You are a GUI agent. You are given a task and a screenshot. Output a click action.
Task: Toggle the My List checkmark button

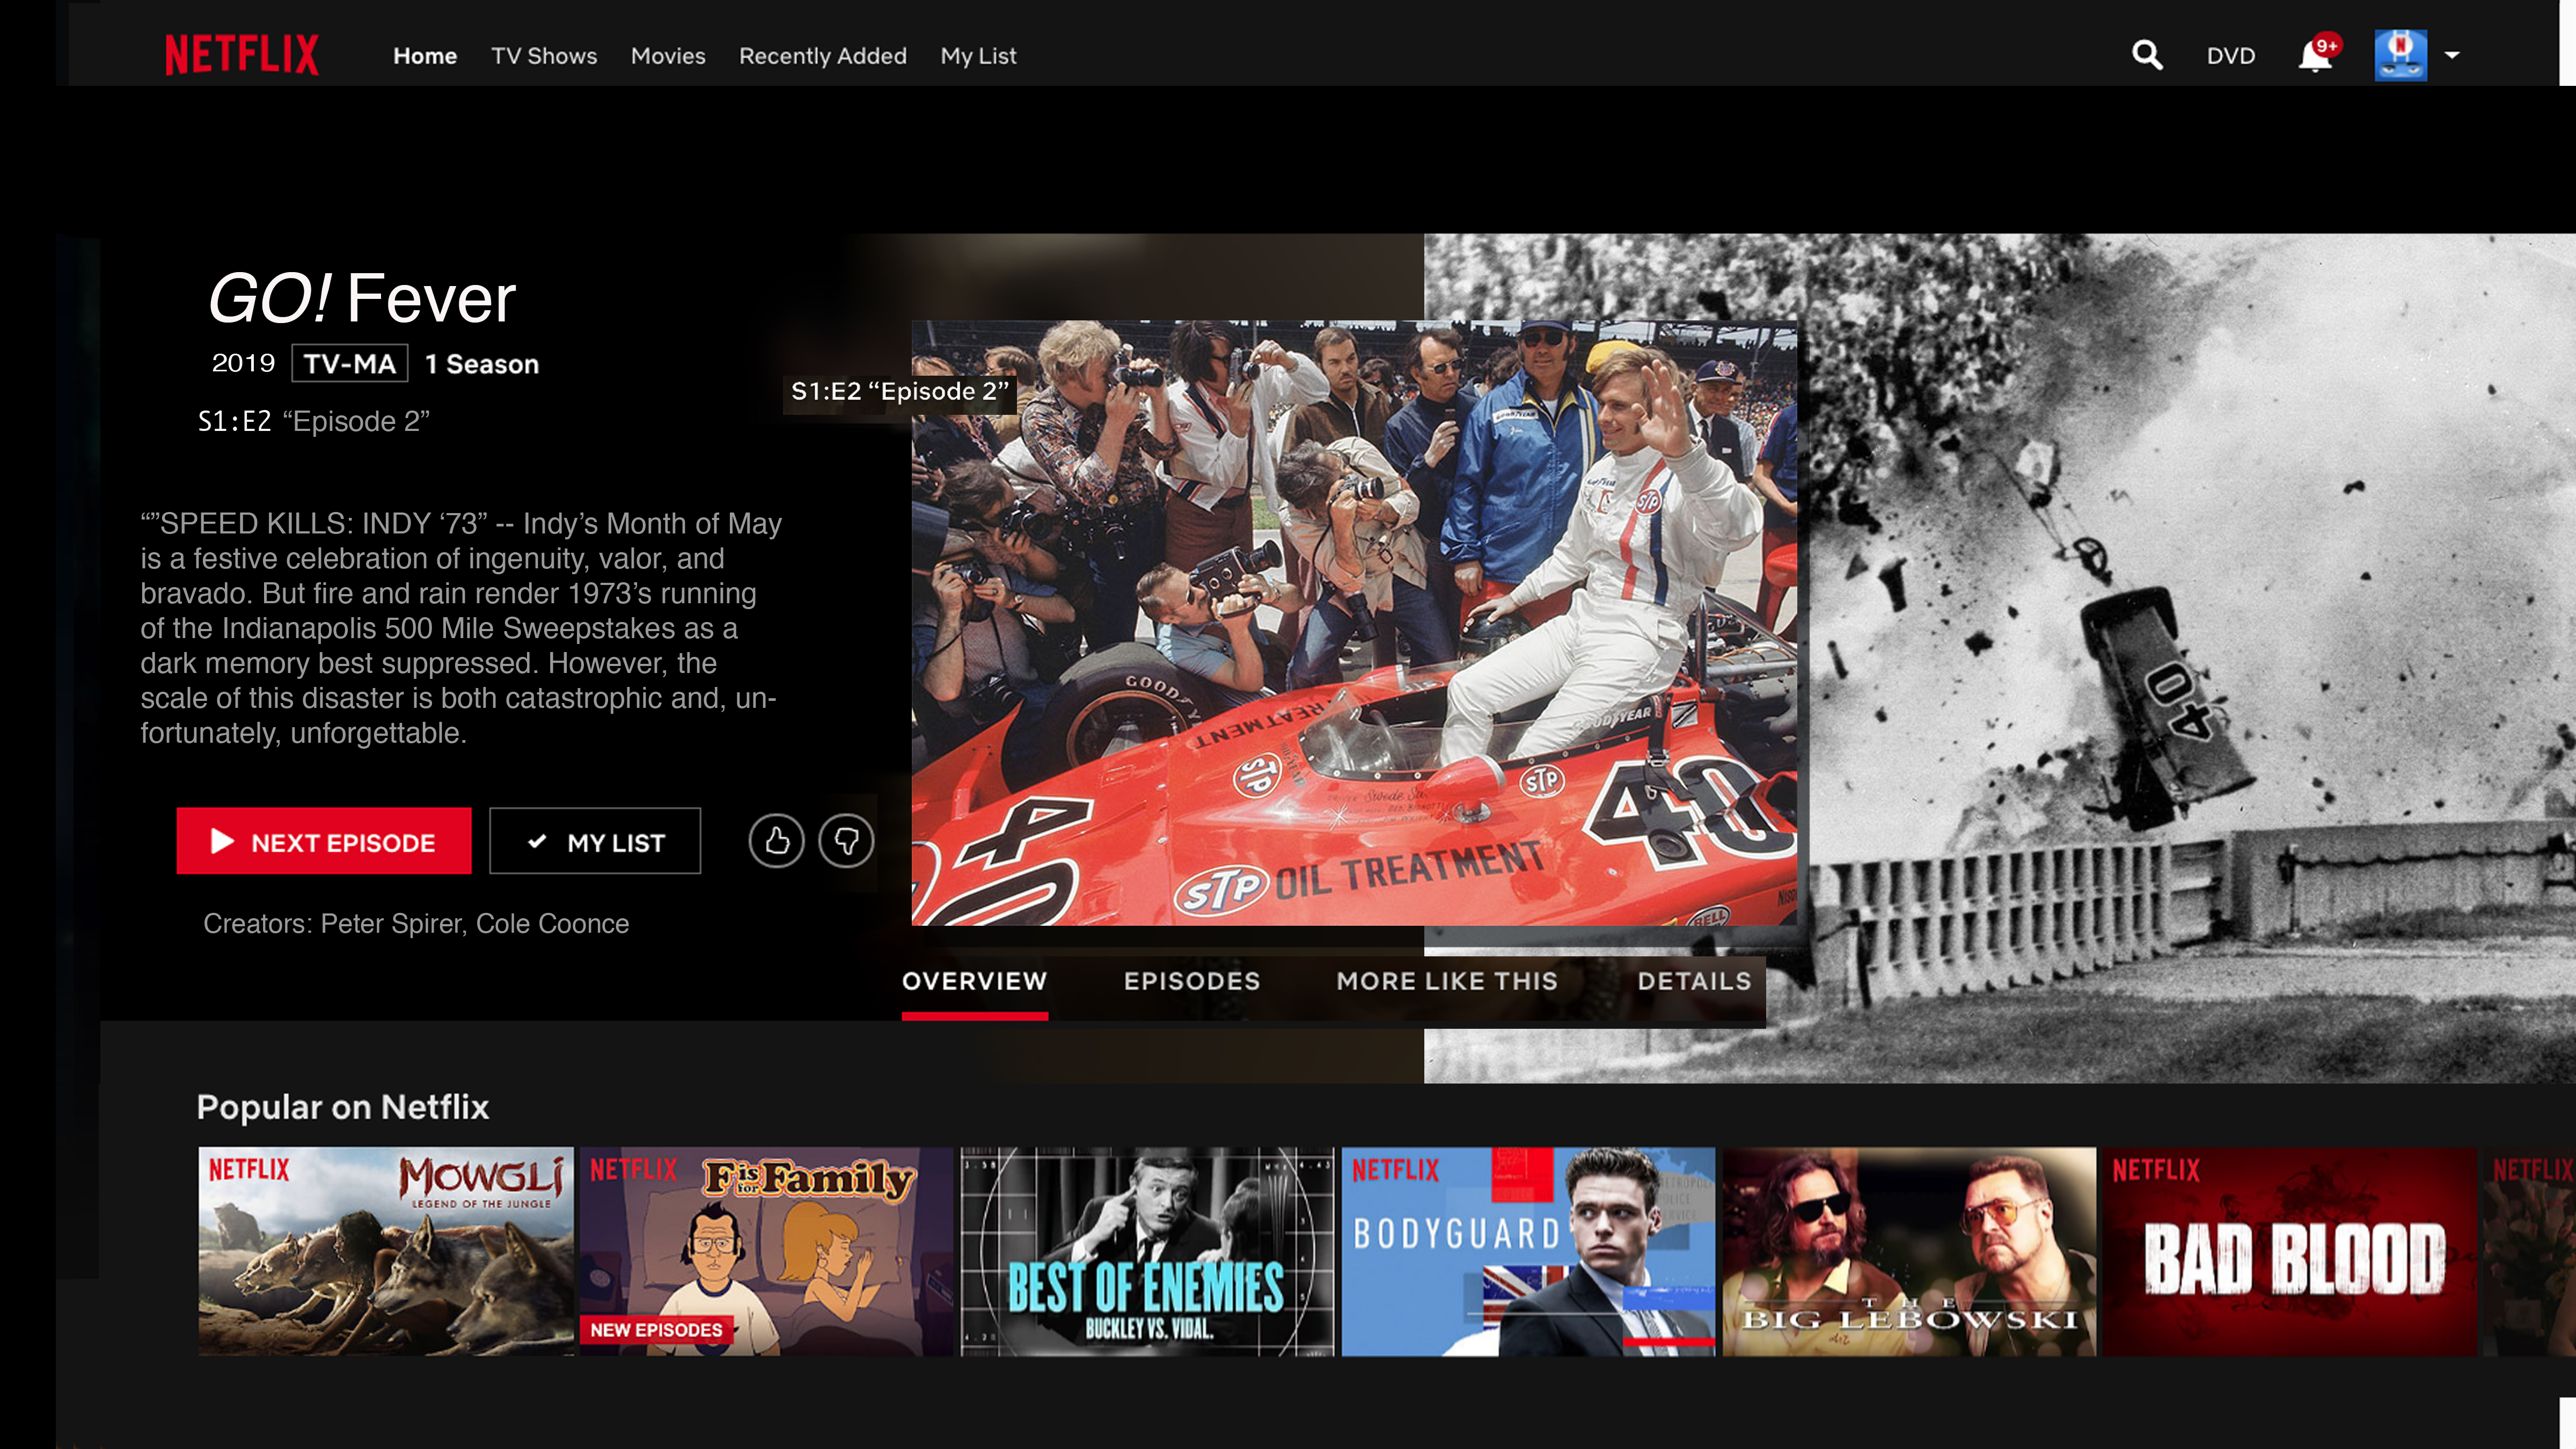click(595, 842)
